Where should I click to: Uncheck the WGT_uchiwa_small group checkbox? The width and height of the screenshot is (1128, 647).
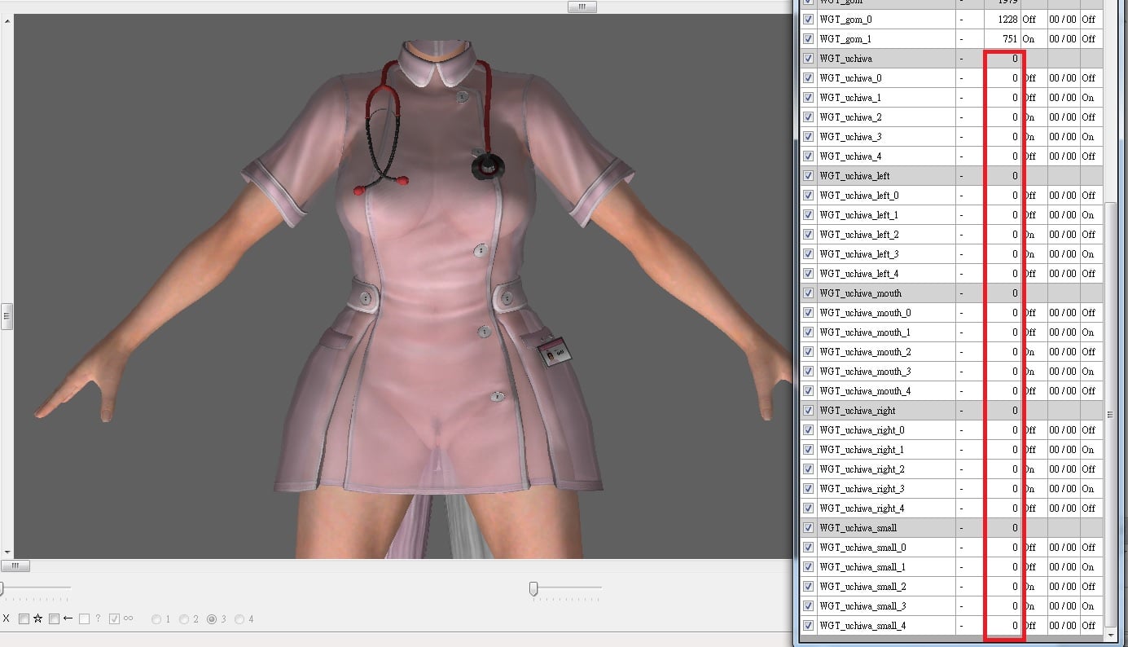(808, 528)
